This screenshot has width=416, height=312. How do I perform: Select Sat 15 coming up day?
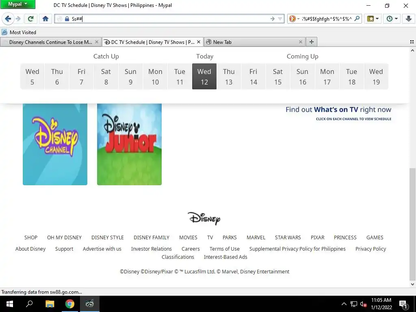point(278,76)
